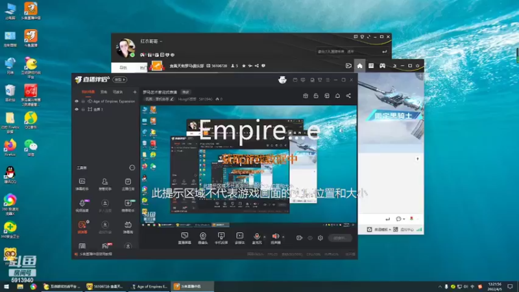This screenshot has height=292, width=519.
Task: Click the modify button beside the stream title
Action: [x=186, y=92]
